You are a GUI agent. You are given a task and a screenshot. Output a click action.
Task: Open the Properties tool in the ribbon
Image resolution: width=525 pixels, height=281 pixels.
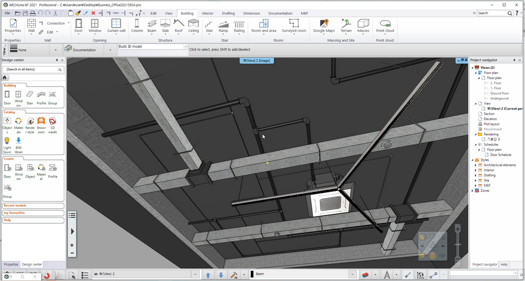pos(13,26)
